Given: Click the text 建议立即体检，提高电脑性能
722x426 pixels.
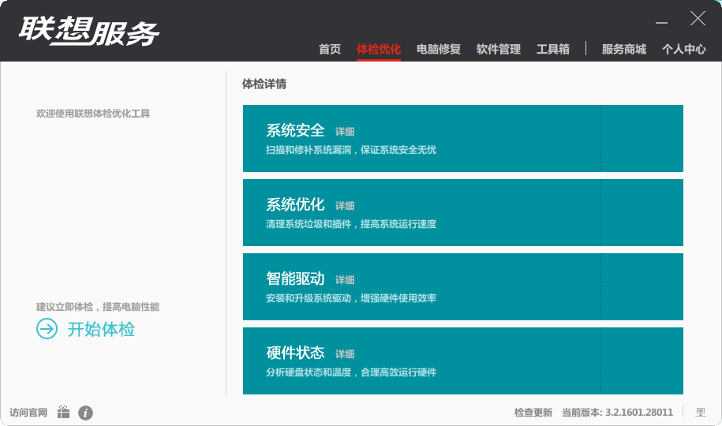Looking at the screenshot, I should click(x=98, y=307).
